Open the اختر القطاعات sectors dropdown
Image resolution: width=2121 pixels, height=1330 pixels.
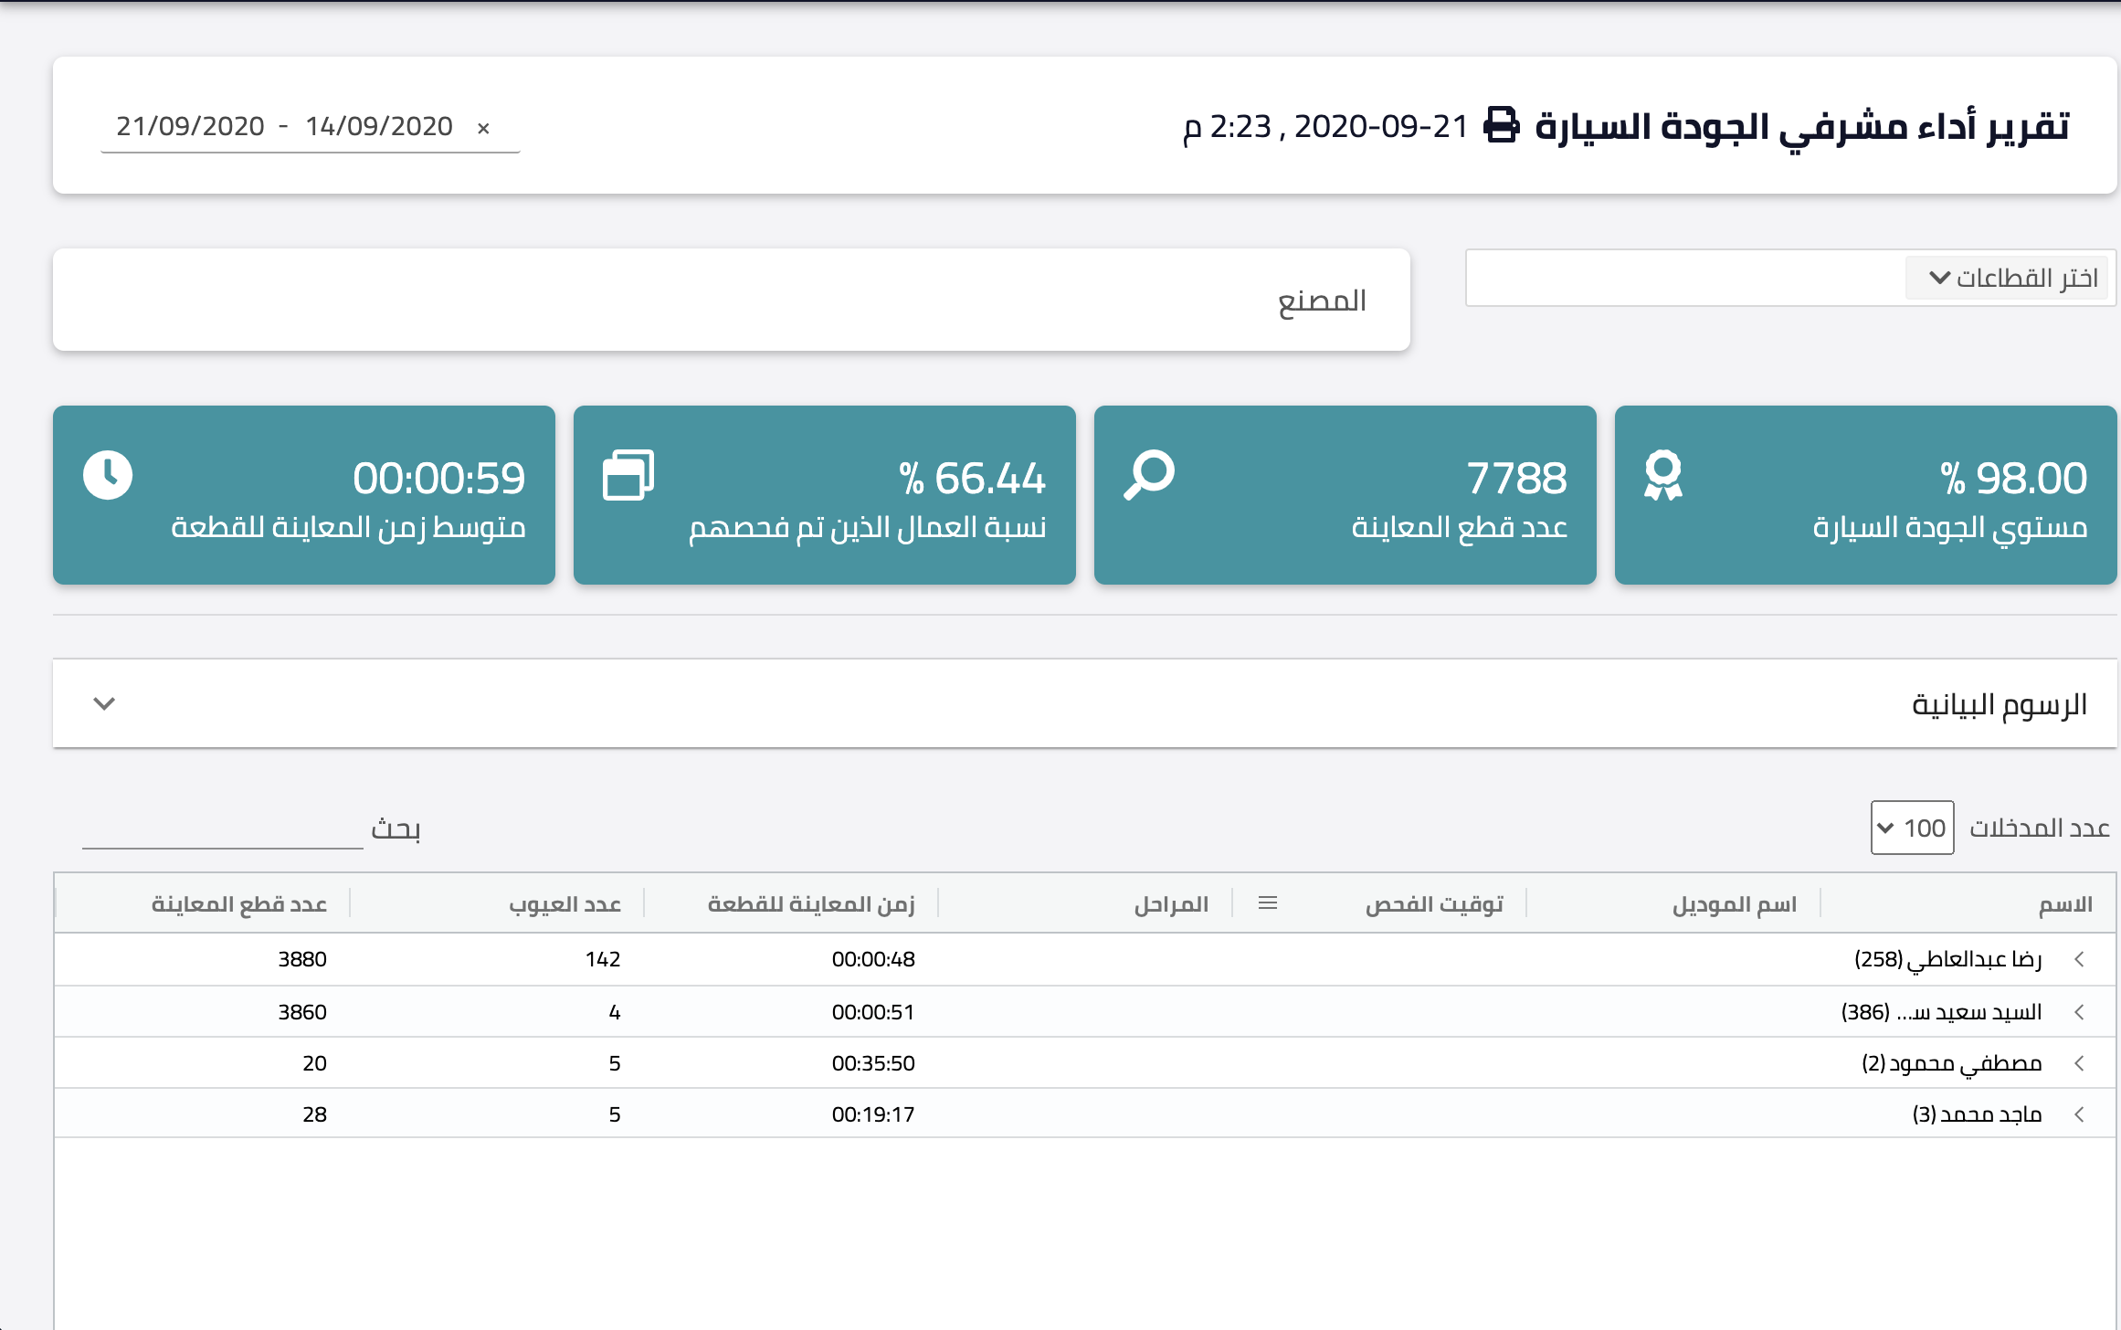[2008, 278]
